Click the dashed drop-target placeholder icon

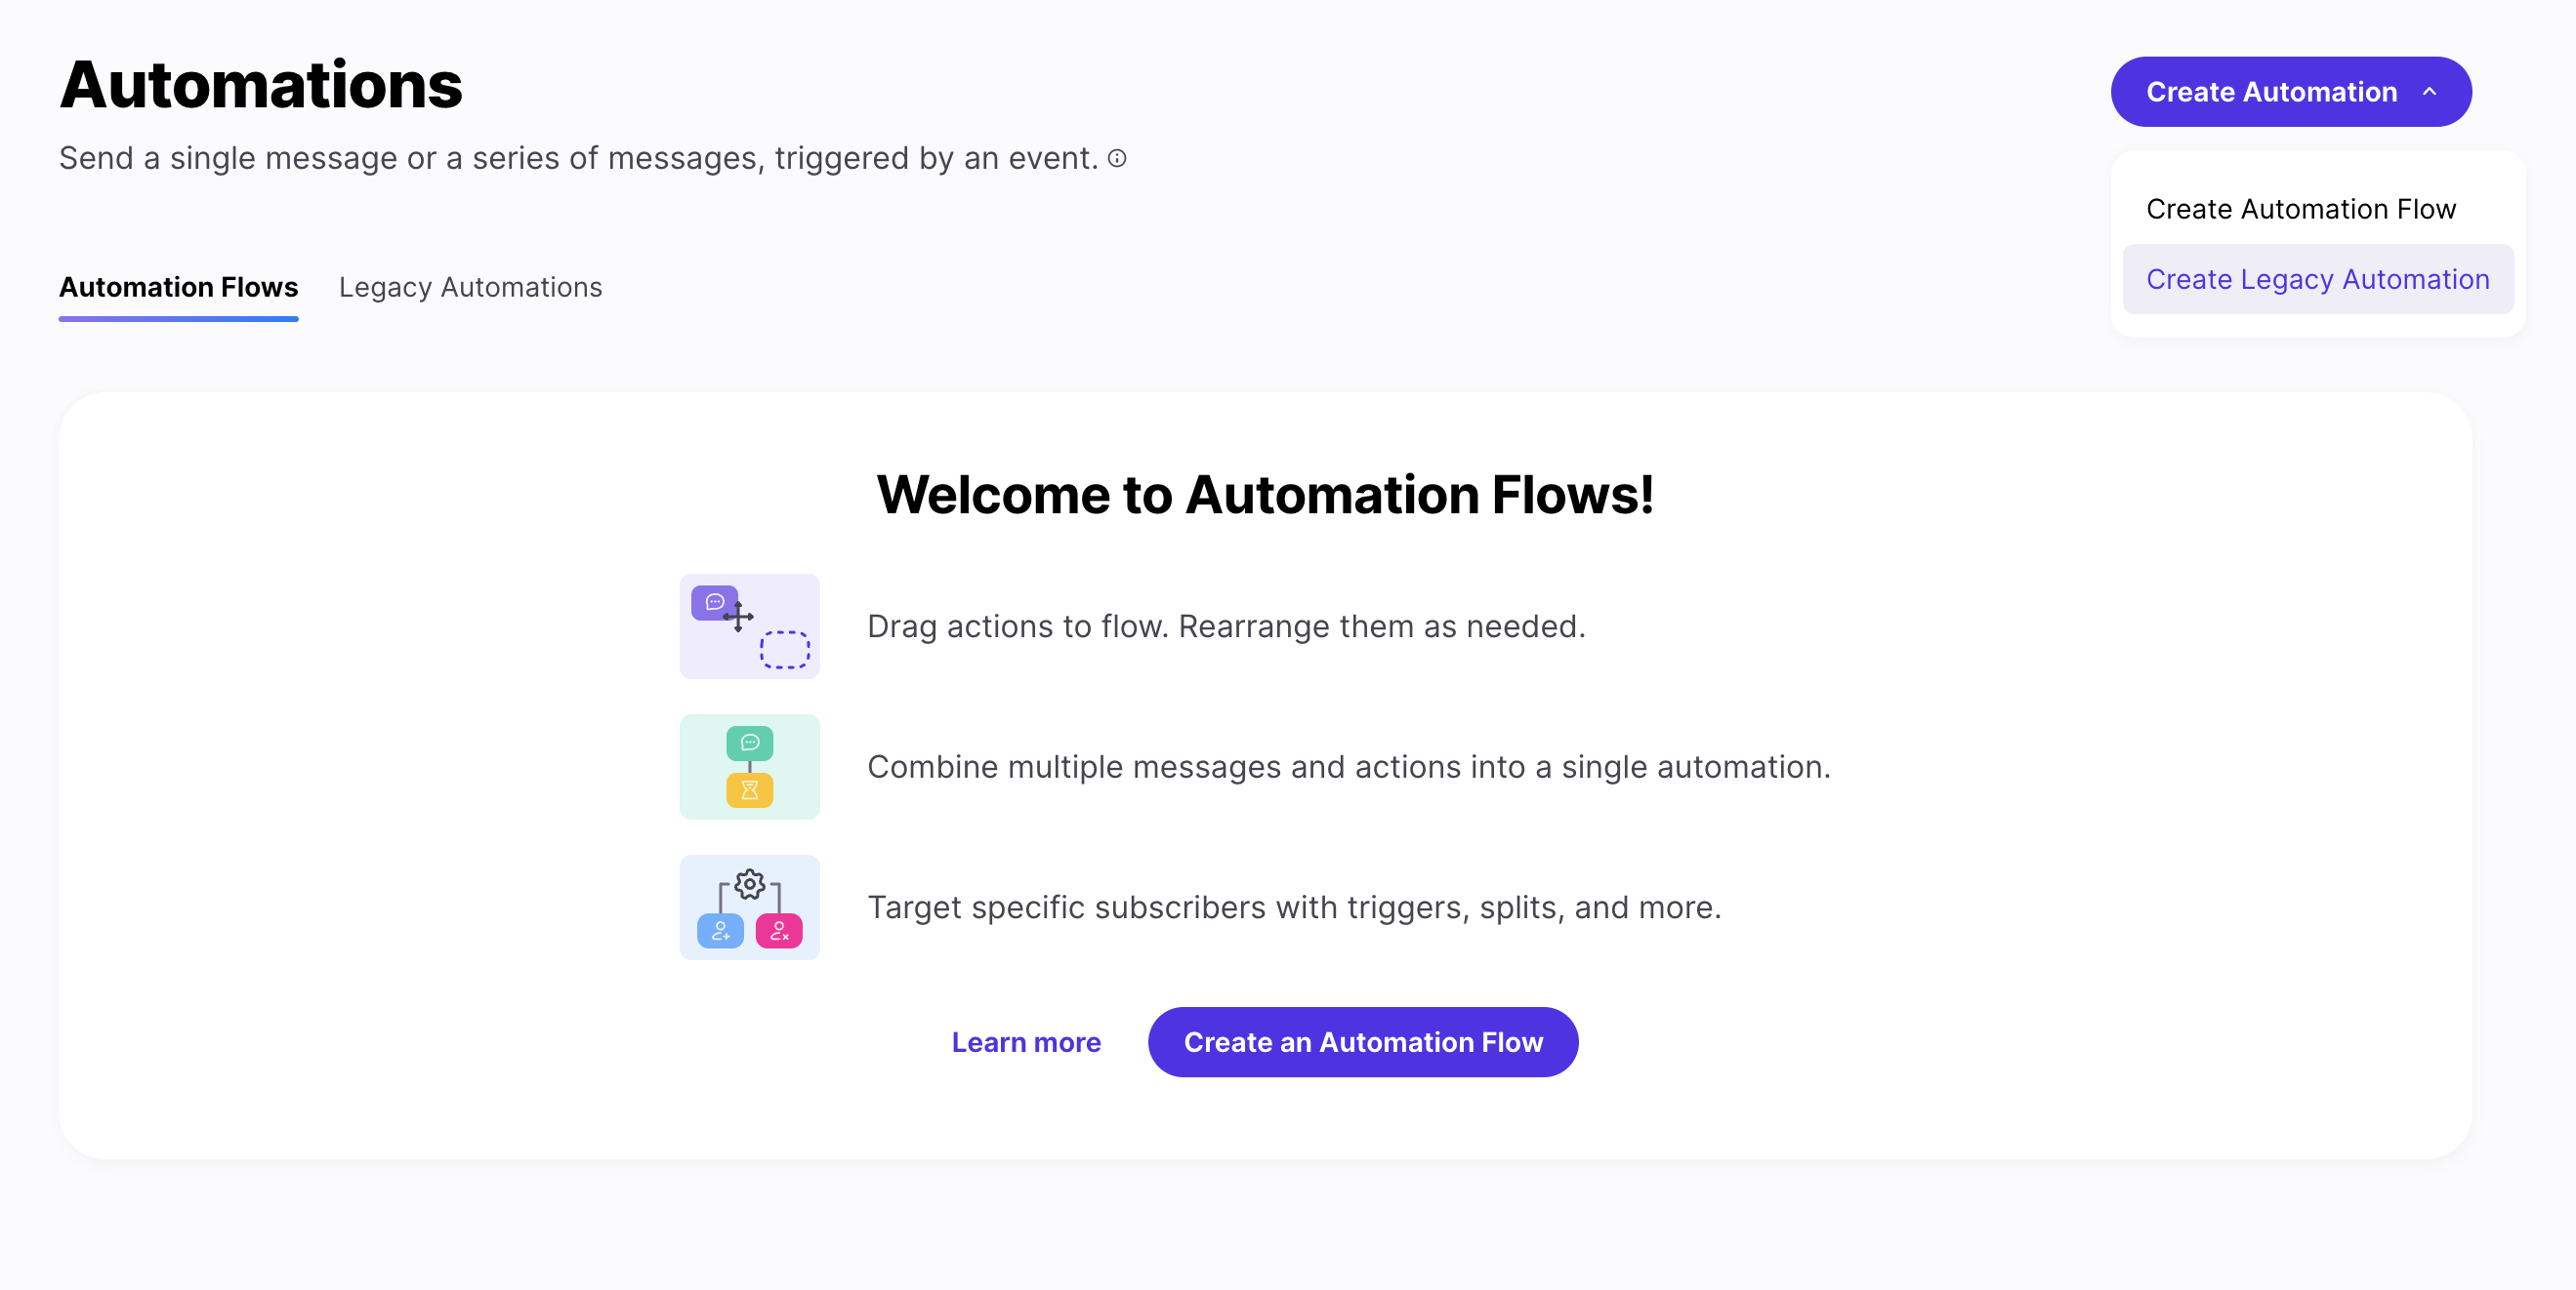tap(785, 650)
